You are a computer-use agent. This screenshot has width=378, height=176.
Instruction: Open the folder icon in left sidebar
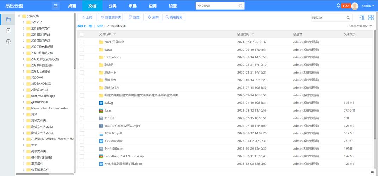point(8,19)
